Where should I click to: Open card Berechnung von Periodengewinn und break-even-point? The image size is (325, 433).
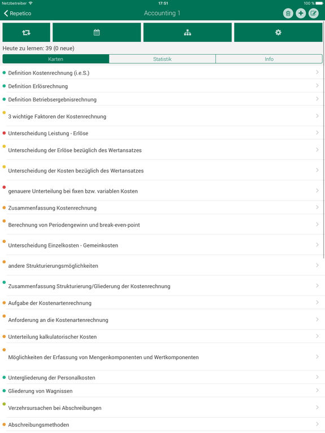tap(162, 224)
